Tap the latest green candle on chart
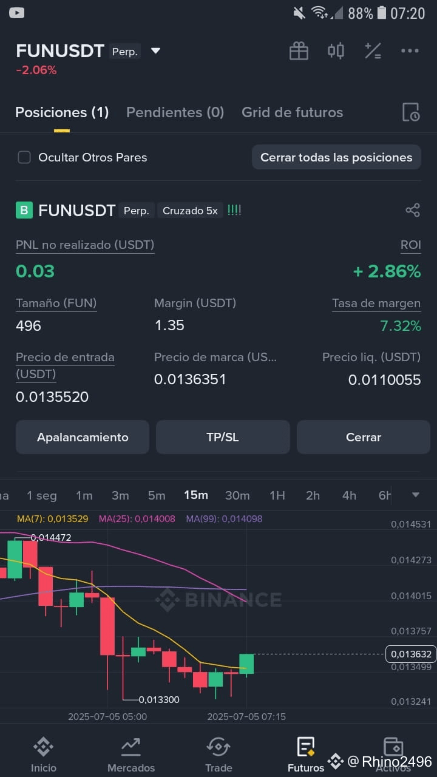Image resolution: width=437 pixels, height=777 pixels. [x=246, y=663]
